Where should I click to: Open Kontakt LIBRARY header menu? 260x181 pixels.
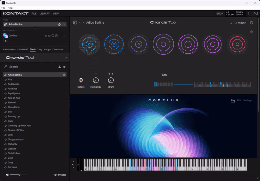[45, 14]
